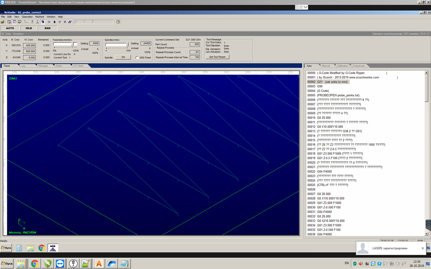Image resolution: width=431 pixels, height=269 pixels.
Task: Click the Open file folder icon
Action: tap(3, 22)
